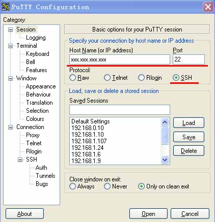Set close window on exit to Always
The width and height of the screenshot is (215, 222).
(x=72, y=186)
